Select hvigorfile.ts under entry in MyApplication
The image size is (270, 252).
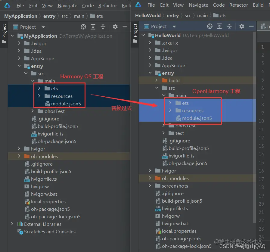coord(47,134)
